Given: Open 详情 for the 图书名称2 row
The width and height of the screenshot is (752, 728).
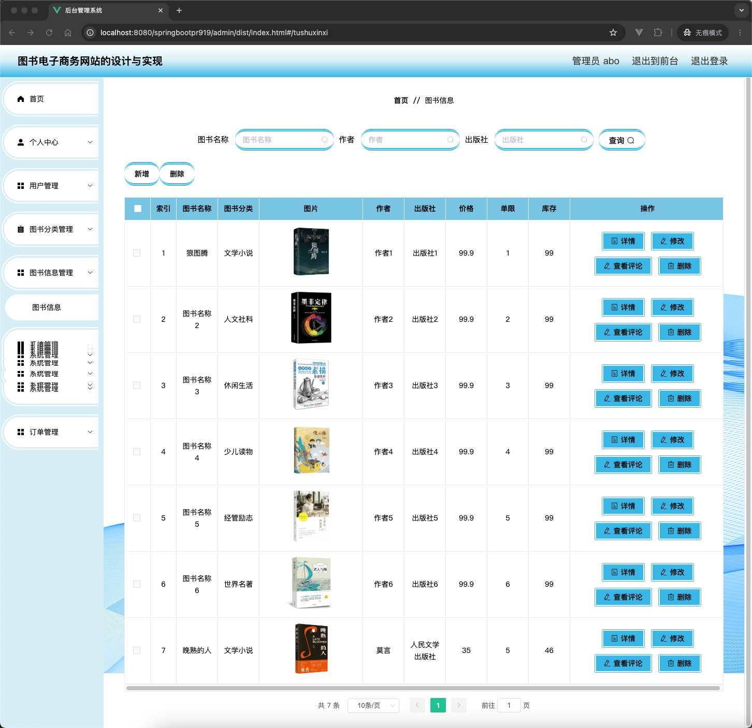Looking at the screenshot, I should coord(623,307).
